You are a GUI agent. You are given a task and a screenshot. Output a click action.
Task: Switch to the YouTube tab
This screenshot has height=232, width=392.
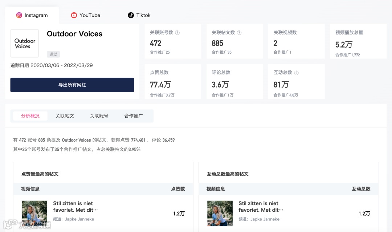(x=86, y=15)
